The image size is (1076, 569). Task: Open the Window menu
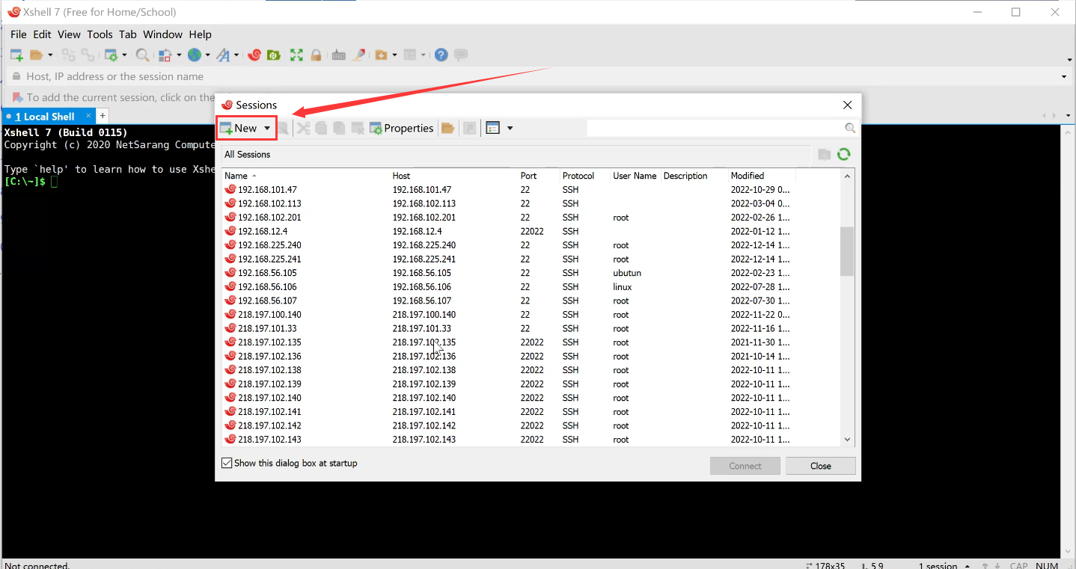click(163, 34)
